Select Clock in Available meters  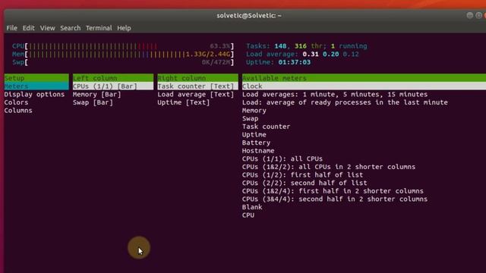[x=364, y=86]
